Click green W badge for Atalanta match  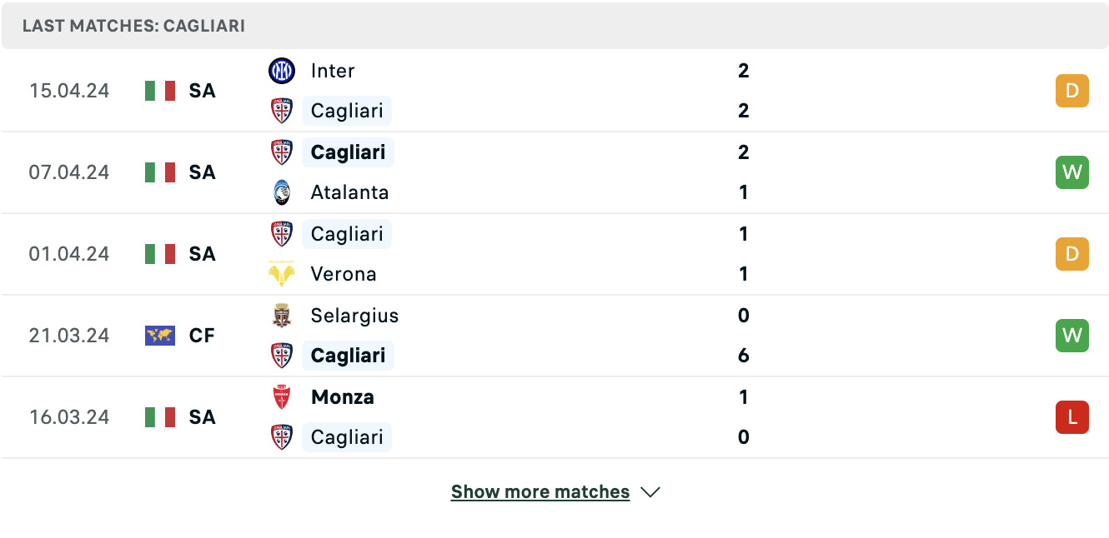(1072, 172)
